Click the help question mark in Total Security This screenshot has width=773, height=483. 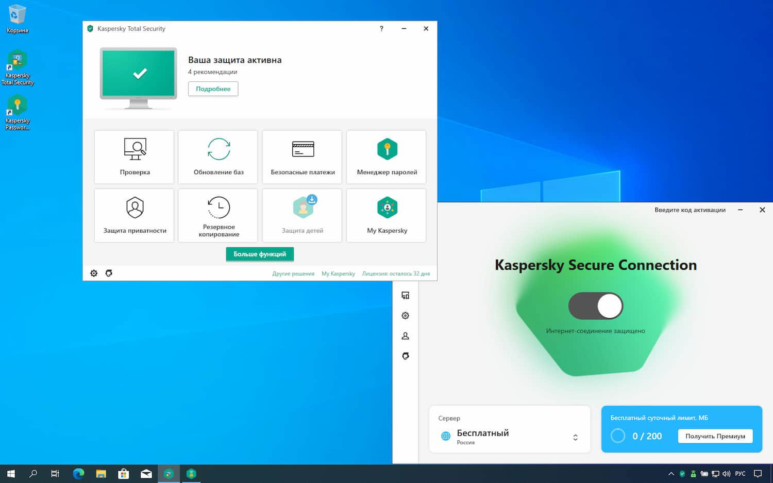[381, 29]
